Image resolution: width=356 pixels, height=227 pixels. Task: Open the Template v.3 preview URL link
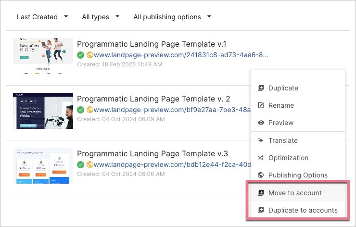172,164
